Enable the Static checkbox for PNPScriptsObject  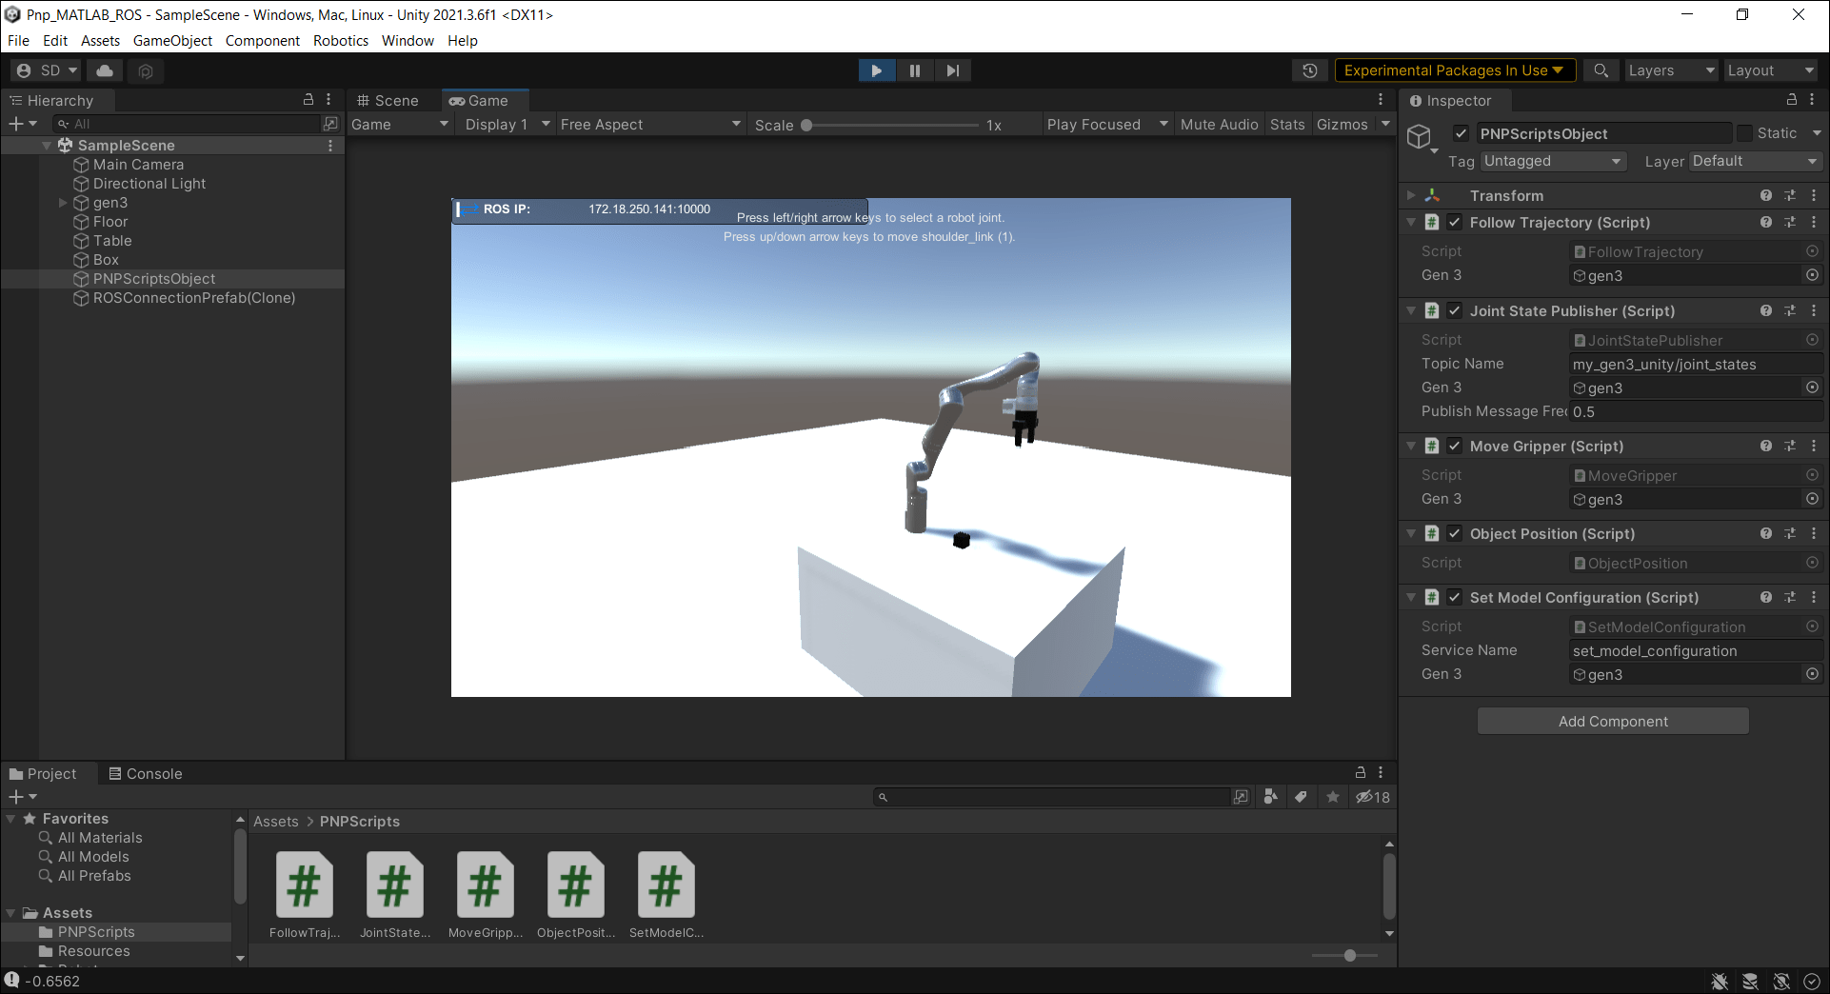pyautogui.click(x=1745, y=132)
